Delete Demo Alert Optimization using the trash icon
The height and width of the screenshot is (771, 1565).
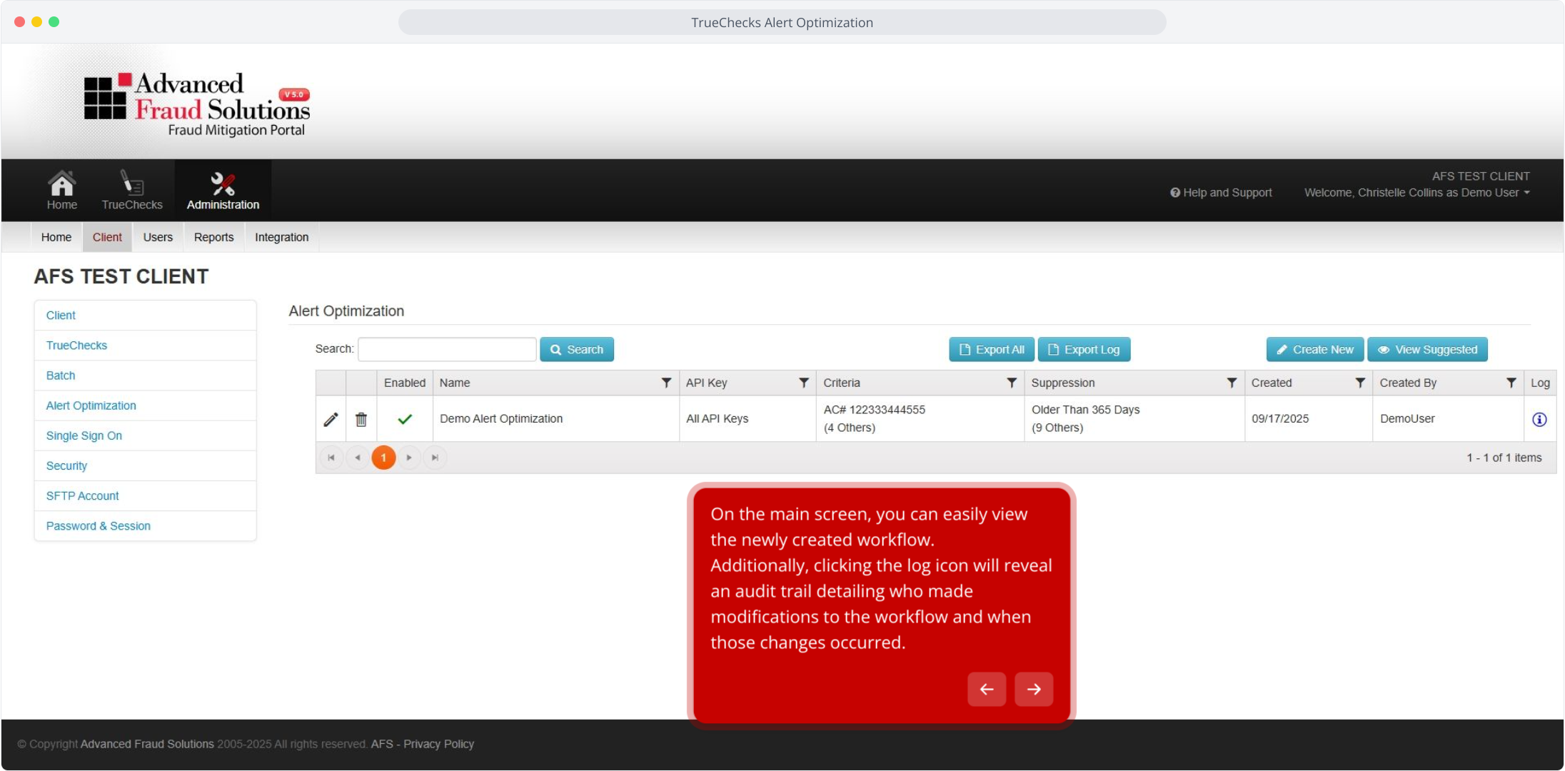[x=361, y=419]
